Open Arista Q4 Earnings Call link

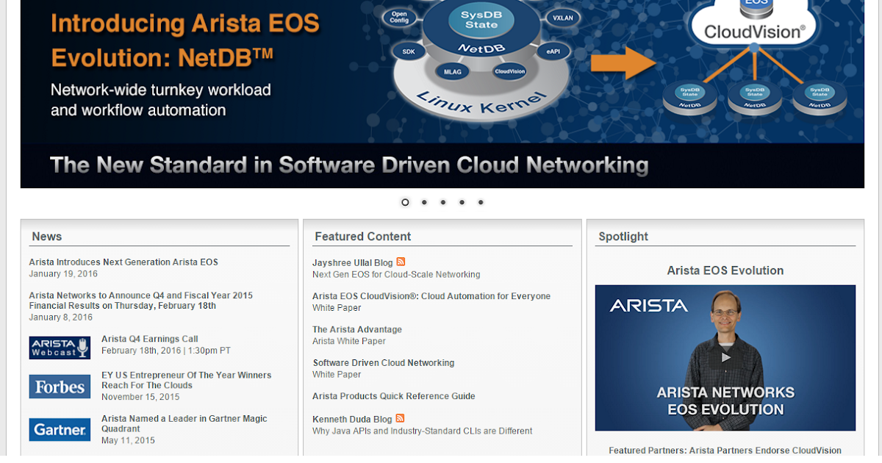(x=150, y=339)
